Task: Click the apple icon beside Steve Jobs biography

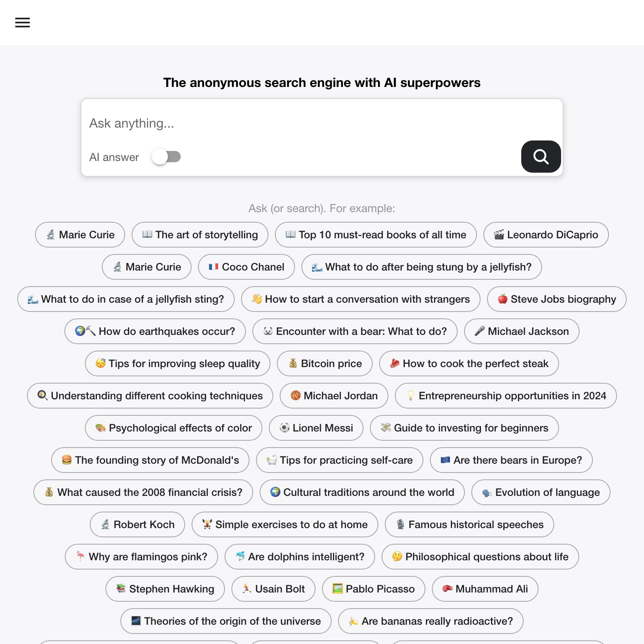Action: click(x=502, y=299)
